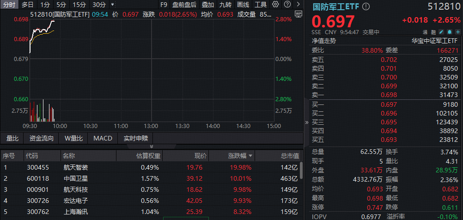463x220 pixels.
Task: Switch to the MACD indicator tab
Action: (x=103, y=138)
